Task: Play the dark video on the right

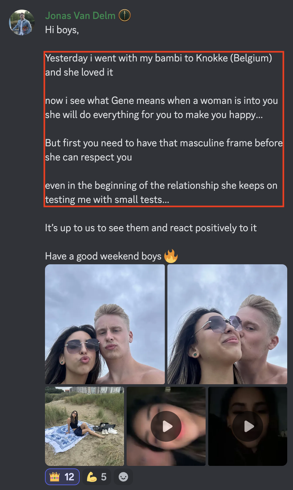Action: [x=248, y=426]
